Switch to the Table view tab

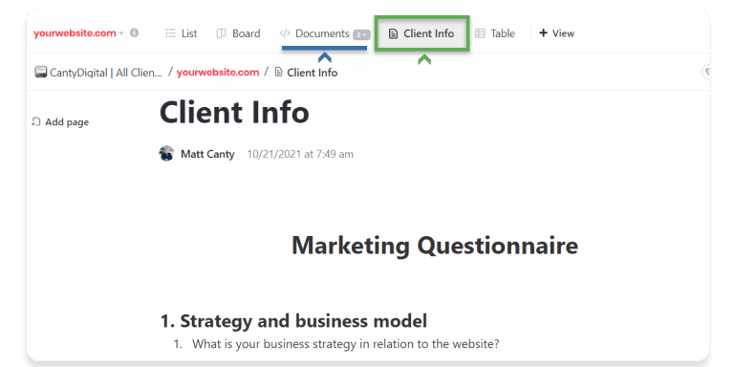pyautogui.click(x=495, y=33)
